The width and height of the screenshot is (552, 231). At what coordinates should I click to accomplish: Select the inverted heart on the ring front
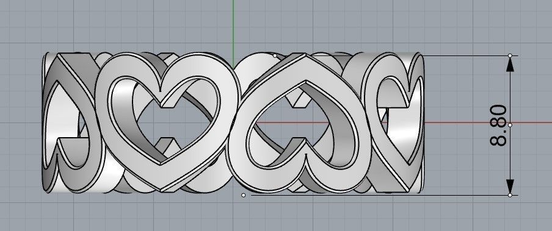[x=299, y=123]
